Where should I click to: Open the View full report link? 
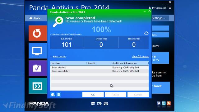pos(140,56)
